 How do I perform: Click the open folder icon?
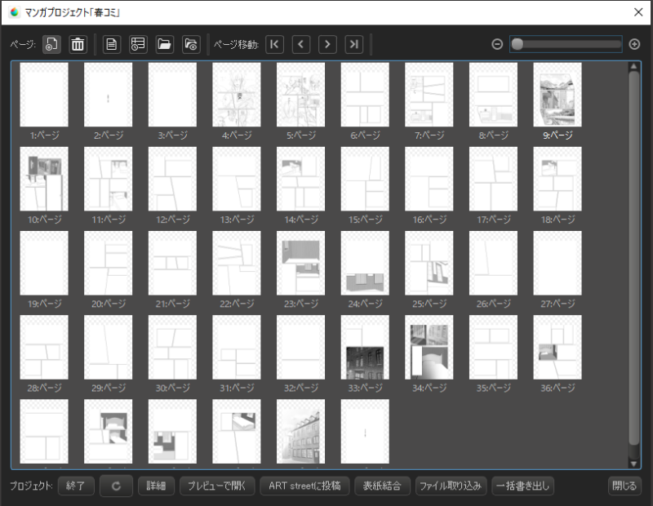tap(165, 44)
